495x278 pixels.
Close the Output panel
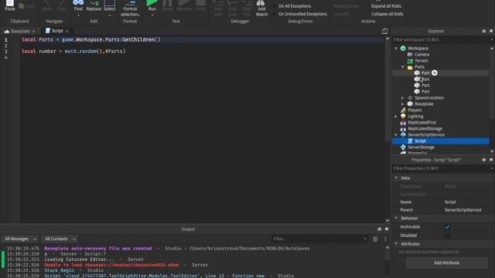pyautogui.click(x=387, y=229)
